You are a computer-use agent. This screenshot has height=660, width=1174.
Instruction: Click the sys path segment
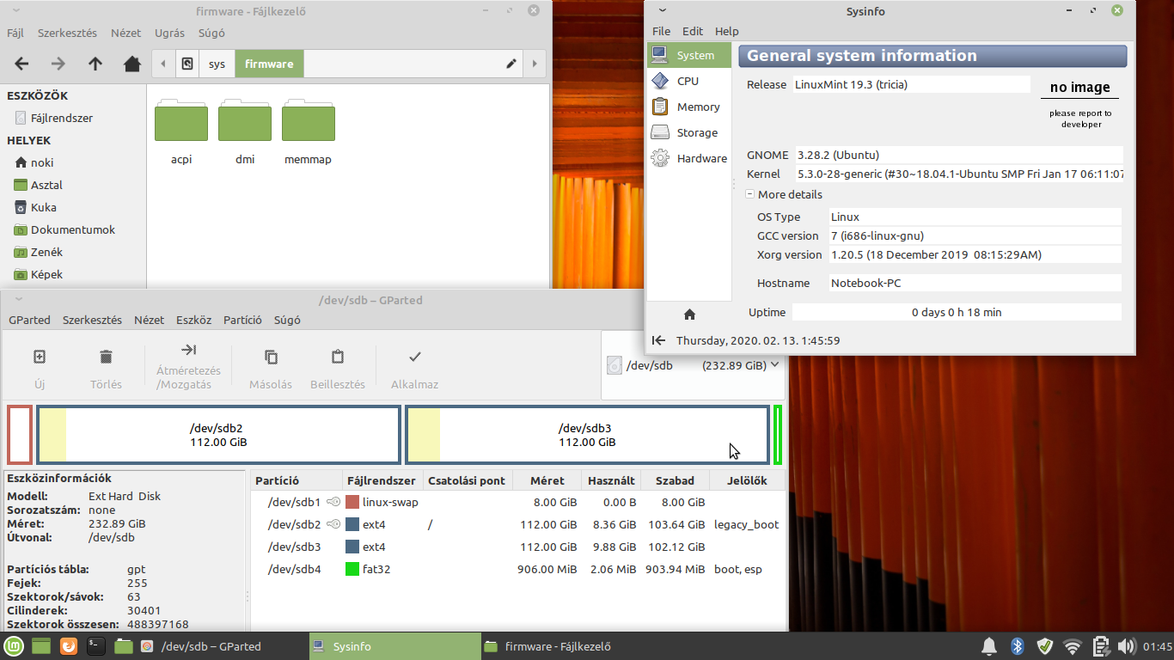[x=217, y=64]
